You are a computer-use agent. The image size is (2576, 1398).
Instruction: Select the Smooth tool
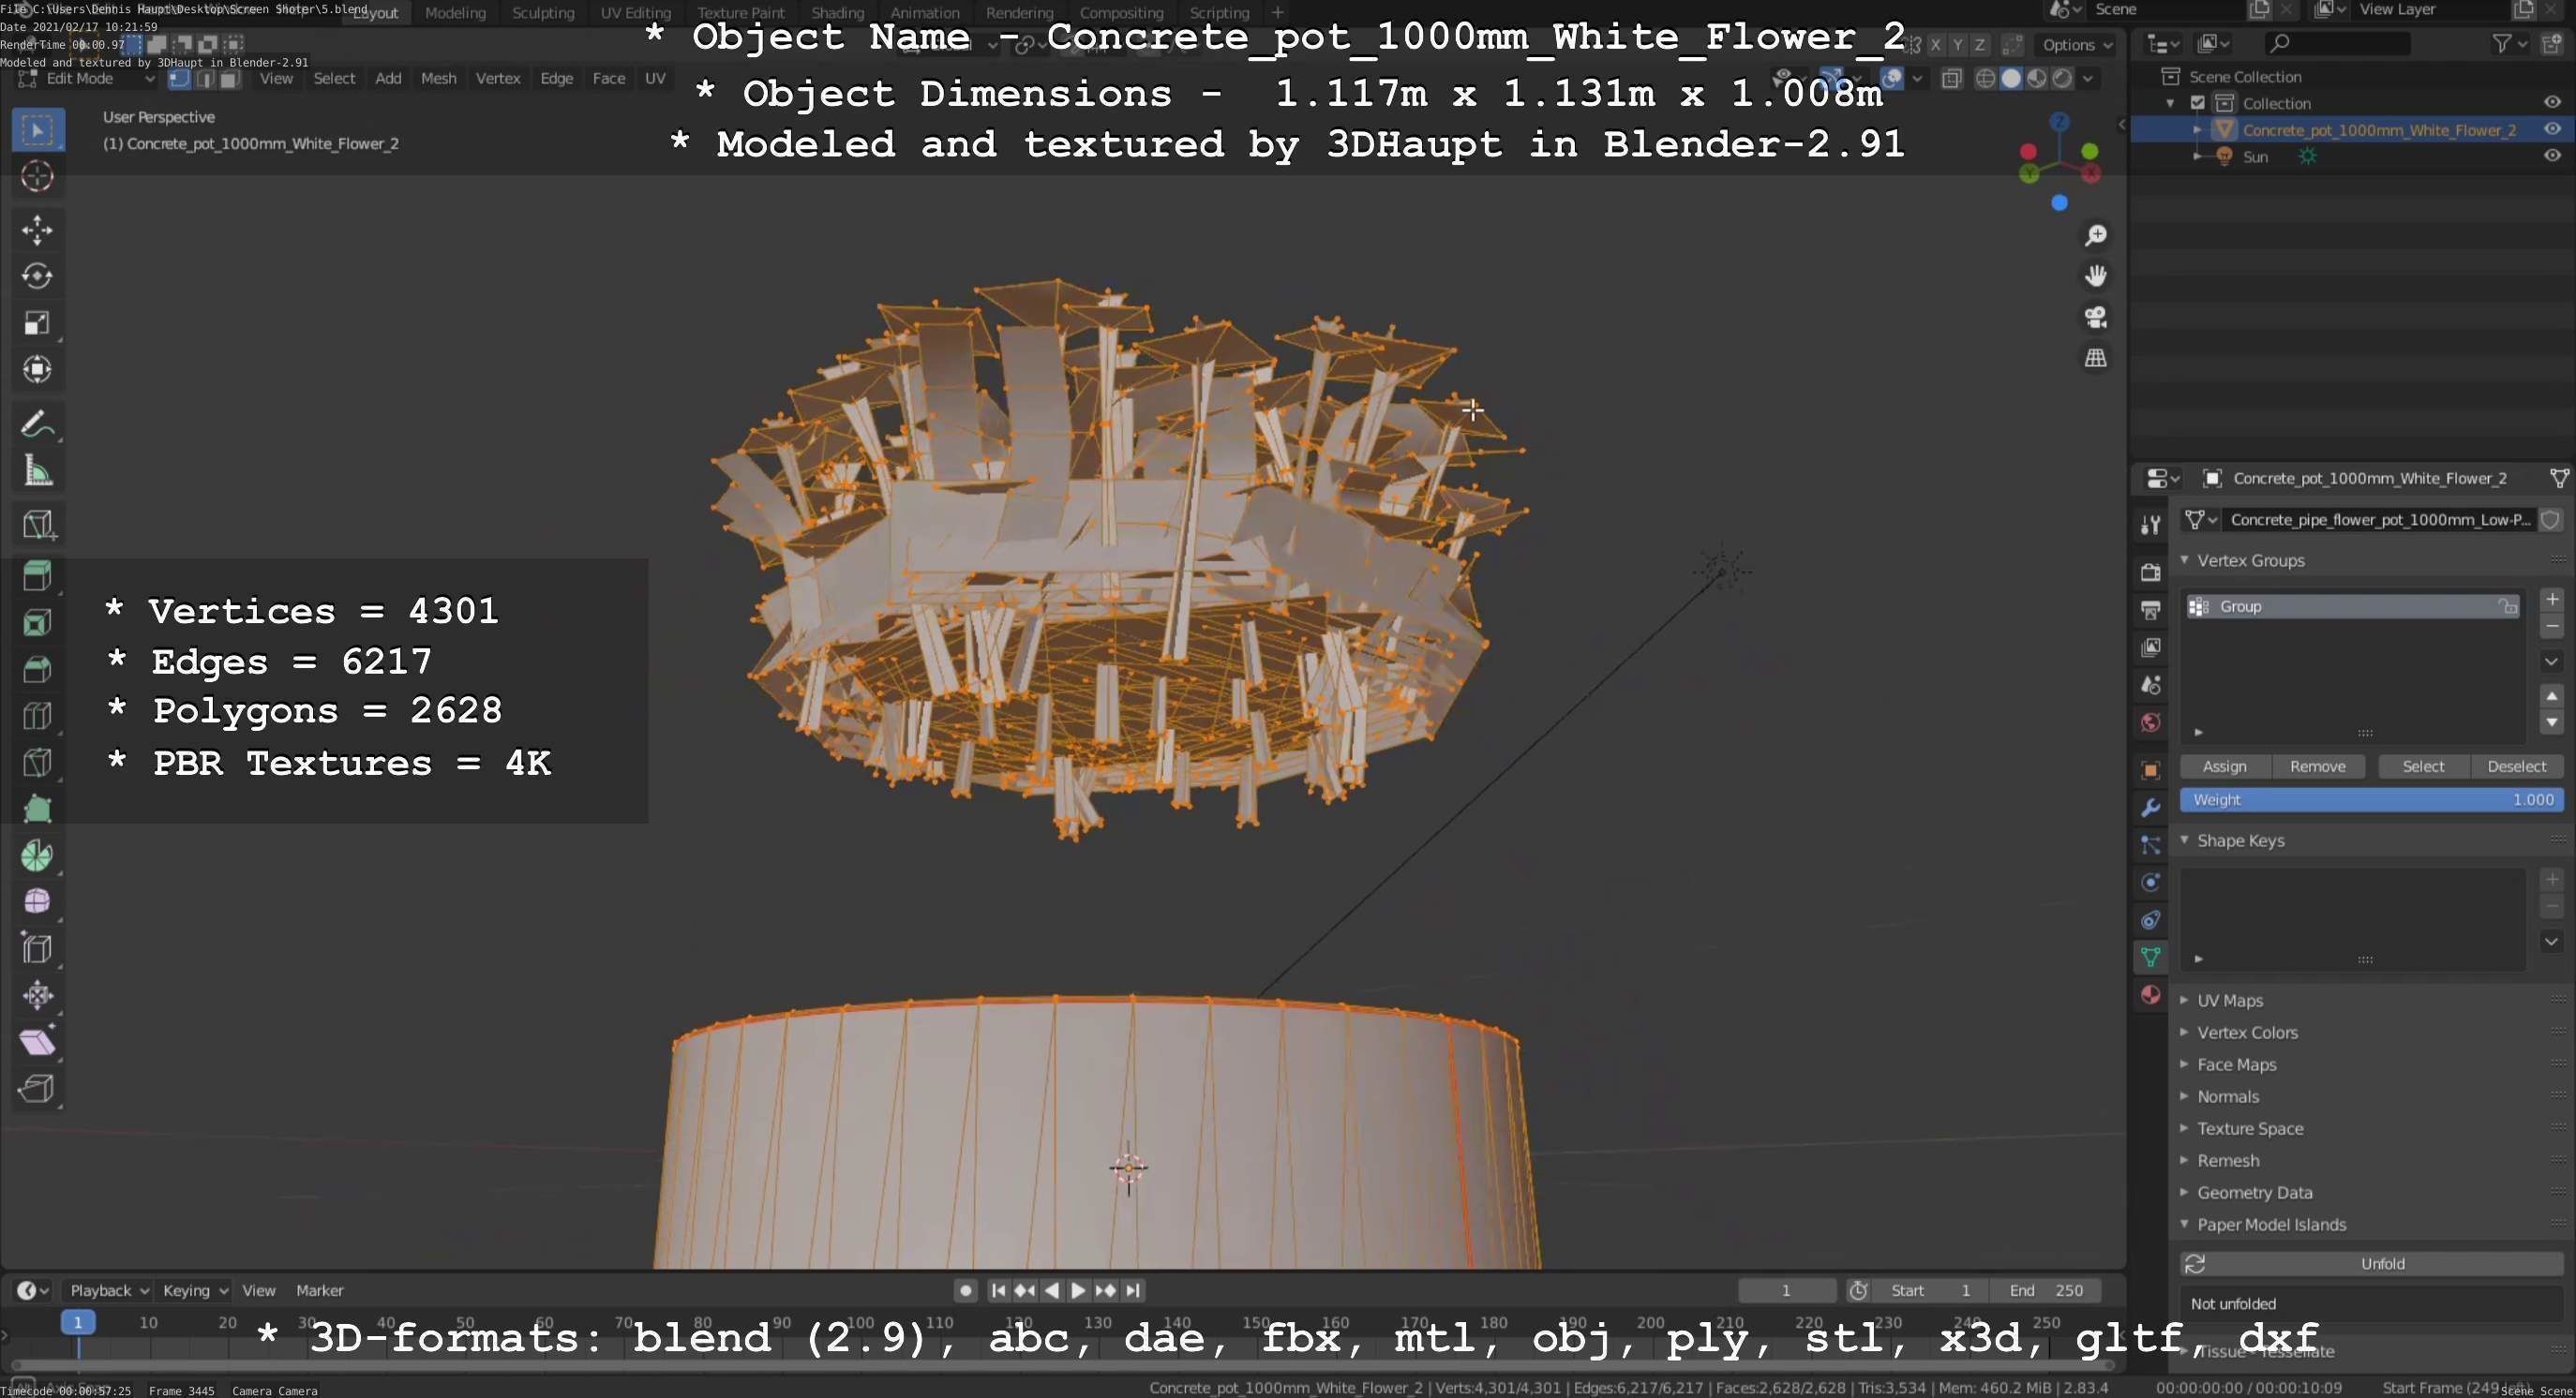pyautogui.click(x=38, y=901)
